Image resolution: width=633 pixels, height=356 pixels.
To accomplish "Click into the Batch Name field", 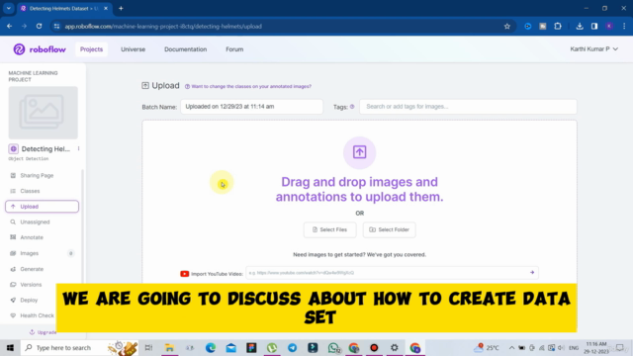I will [251, 107].
